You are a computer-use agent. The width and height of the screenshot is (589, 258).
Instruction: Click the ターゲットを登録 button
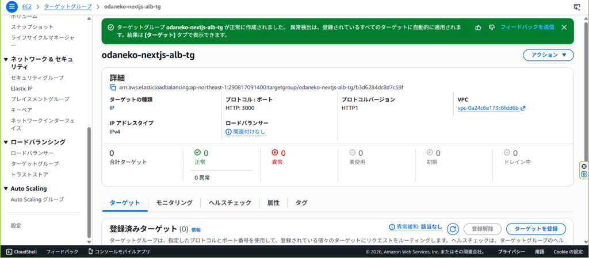click(540, 229)
